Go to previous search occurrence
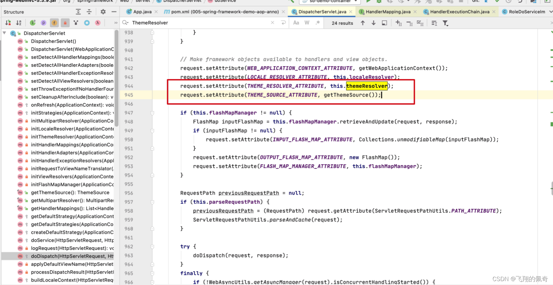Image resolution: width=553 pixels, height=285 pixels. pyautogui.click(x=363, y=23)
